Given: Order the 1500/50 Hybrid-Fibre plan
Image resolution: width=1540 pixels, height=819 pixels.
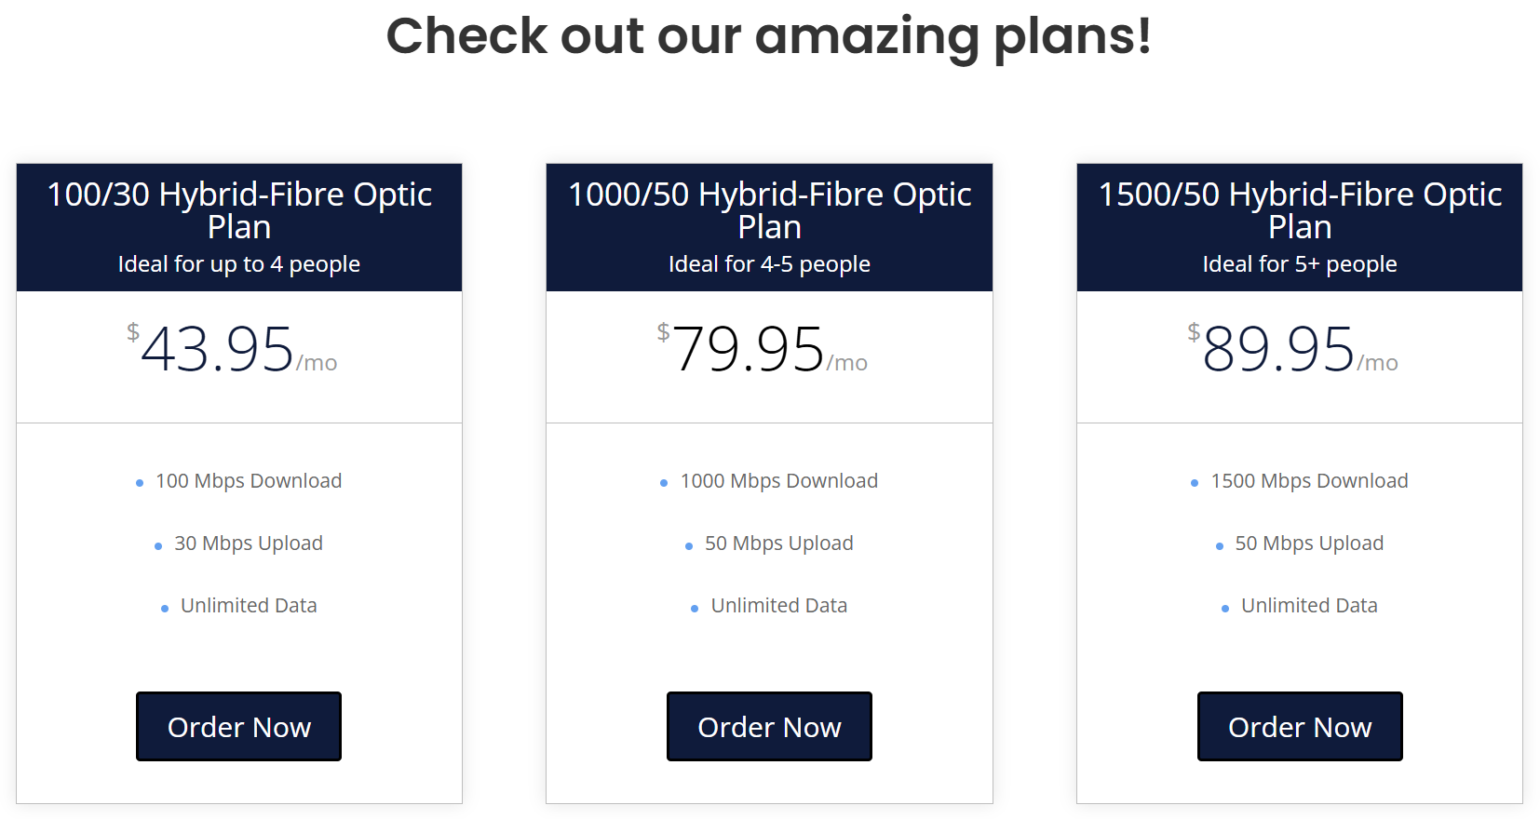Looking at the screenshot, I should (1300, 727).
